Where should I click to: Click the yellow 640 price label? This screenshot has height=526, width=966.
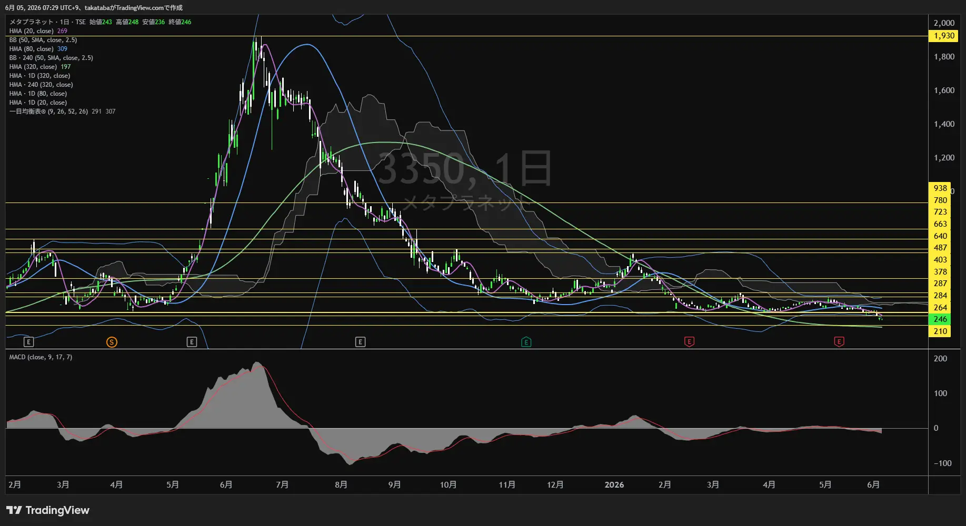pos(940,236)
